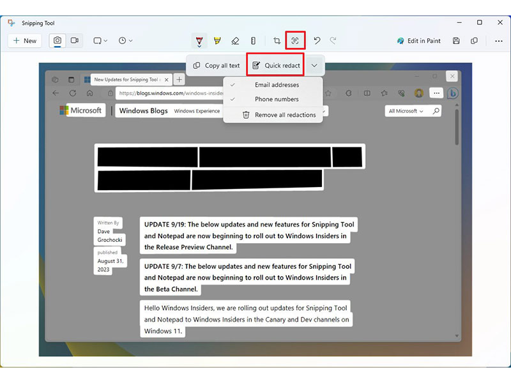Click the Undo arrow
The width and height of the screenshot is (511, 383).
pos(317,41)
